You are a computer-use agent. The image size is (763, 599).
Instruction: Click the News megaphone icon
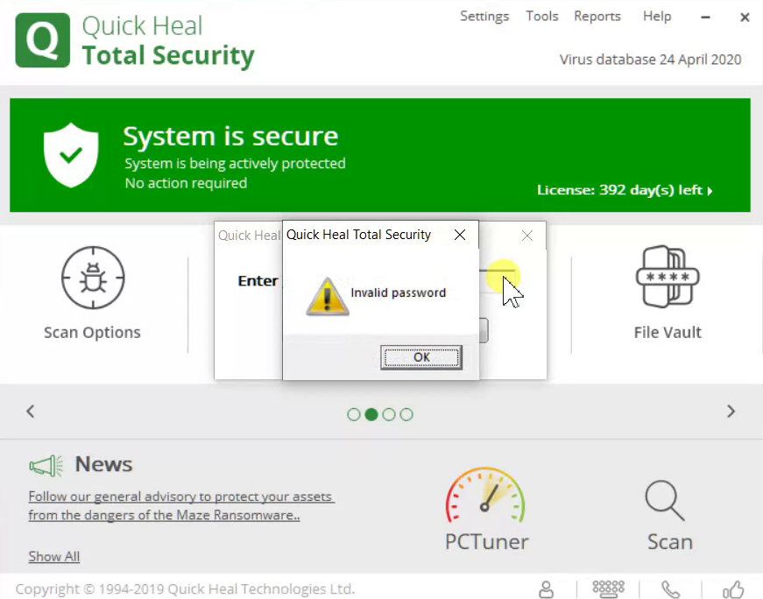pyautogui.click(x=46, y=466)
